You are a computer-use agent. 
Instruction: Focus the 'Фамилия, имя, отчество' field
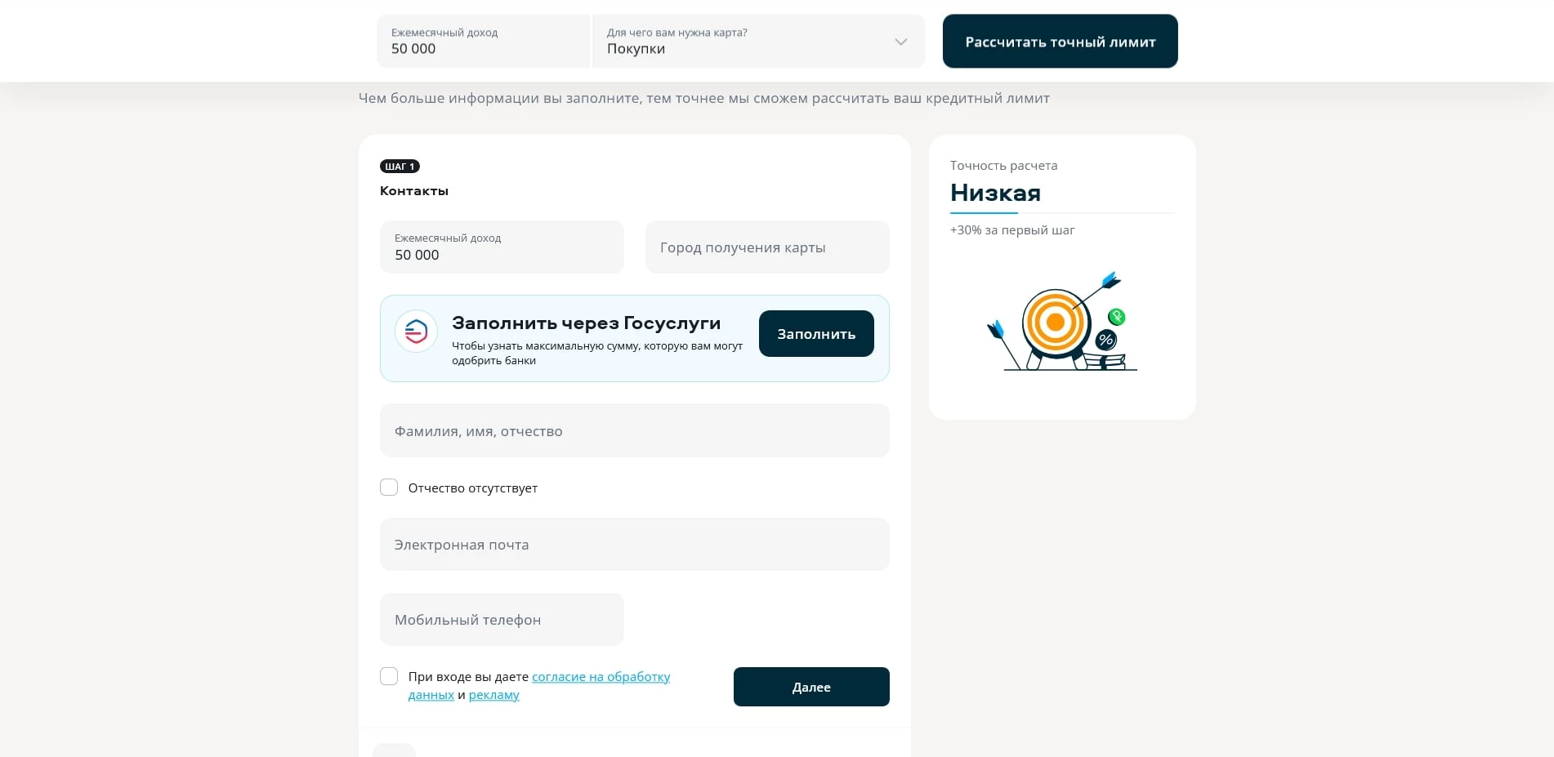coord(634,431)
